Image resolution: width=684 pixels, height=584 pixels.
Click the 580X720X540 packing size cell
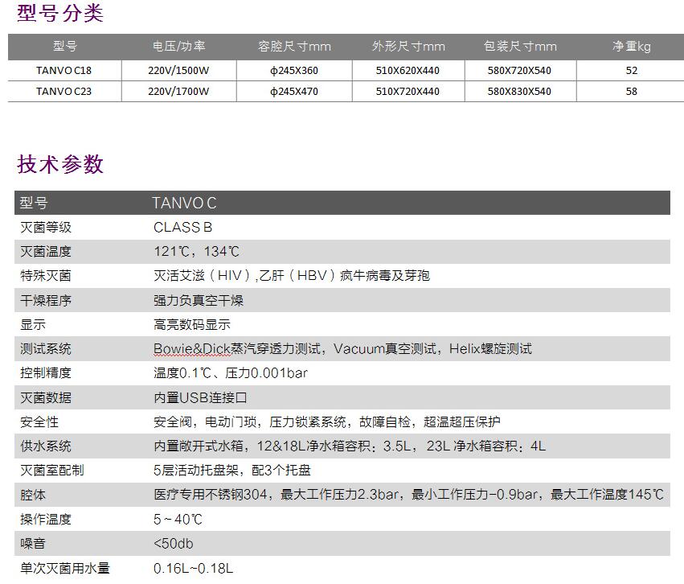[519, 70]
